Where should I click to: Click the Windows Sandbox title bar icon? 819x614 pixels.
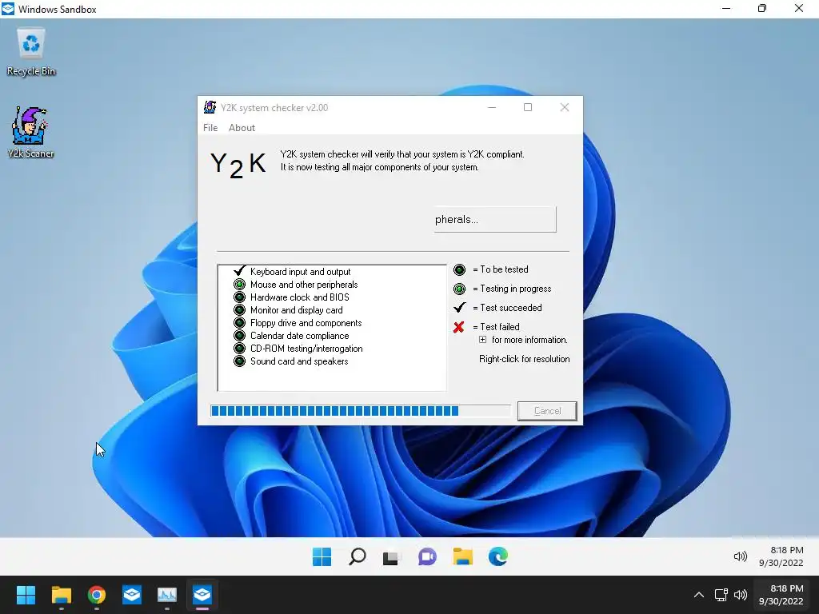click(x=8, y=8)
